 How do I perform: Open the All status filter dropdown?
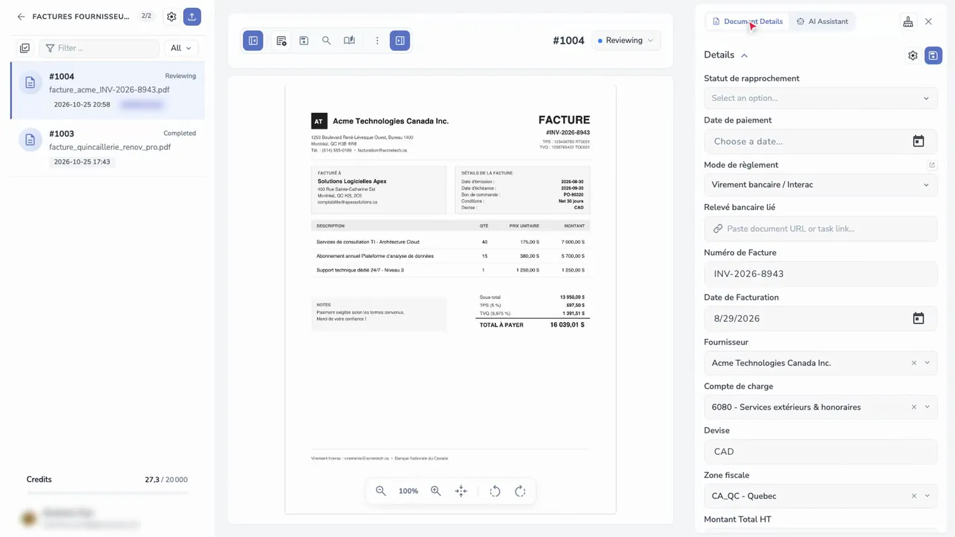[x=180, y=48]
